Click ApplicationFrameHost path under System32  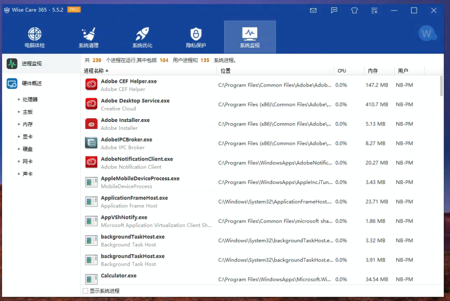coord(275,202)
